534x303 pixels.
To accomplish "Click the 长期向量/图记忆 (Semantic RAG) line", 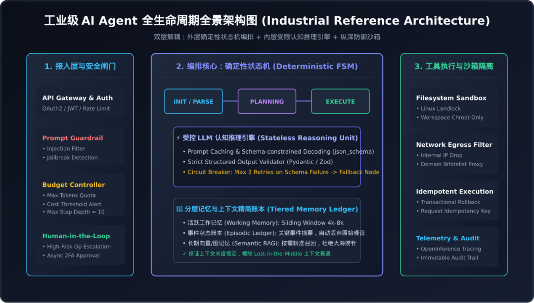I will point(269,243).
